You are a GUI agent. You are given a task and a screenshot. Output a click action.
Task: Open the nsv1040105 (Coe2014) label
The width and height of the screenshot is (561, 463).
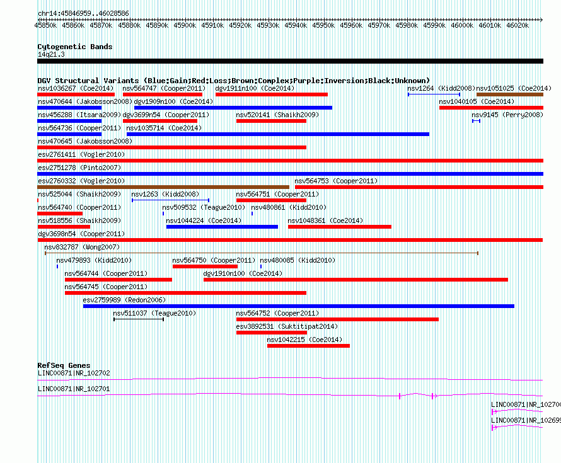click(x=477, y=101)
